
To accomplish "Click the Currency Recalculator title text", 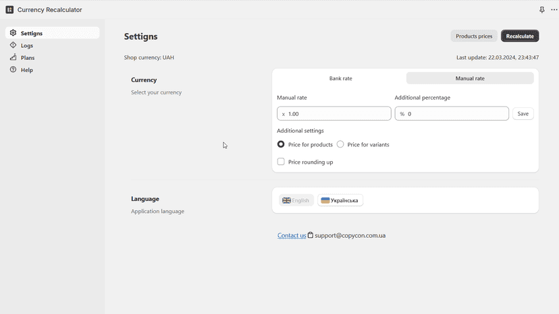I will coord(49,9).
